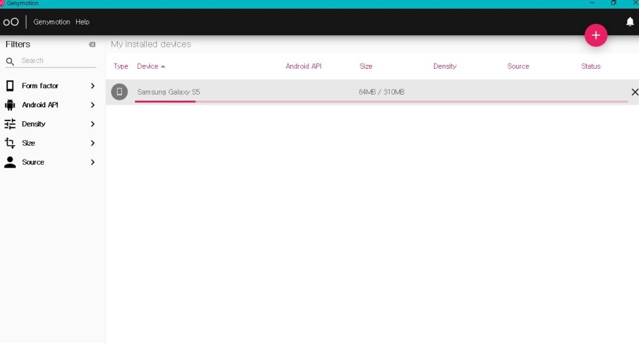Focus the Filters search field

51,61
